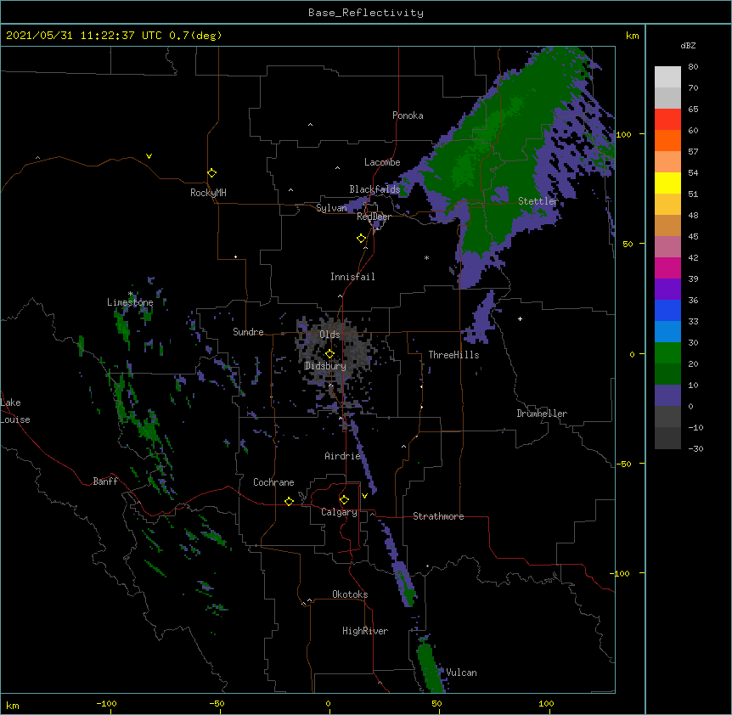Viewport: 732px width, 715px height.
Task: Click the -100 tick label on bottom axis
Action: click(x=106, y=704)
